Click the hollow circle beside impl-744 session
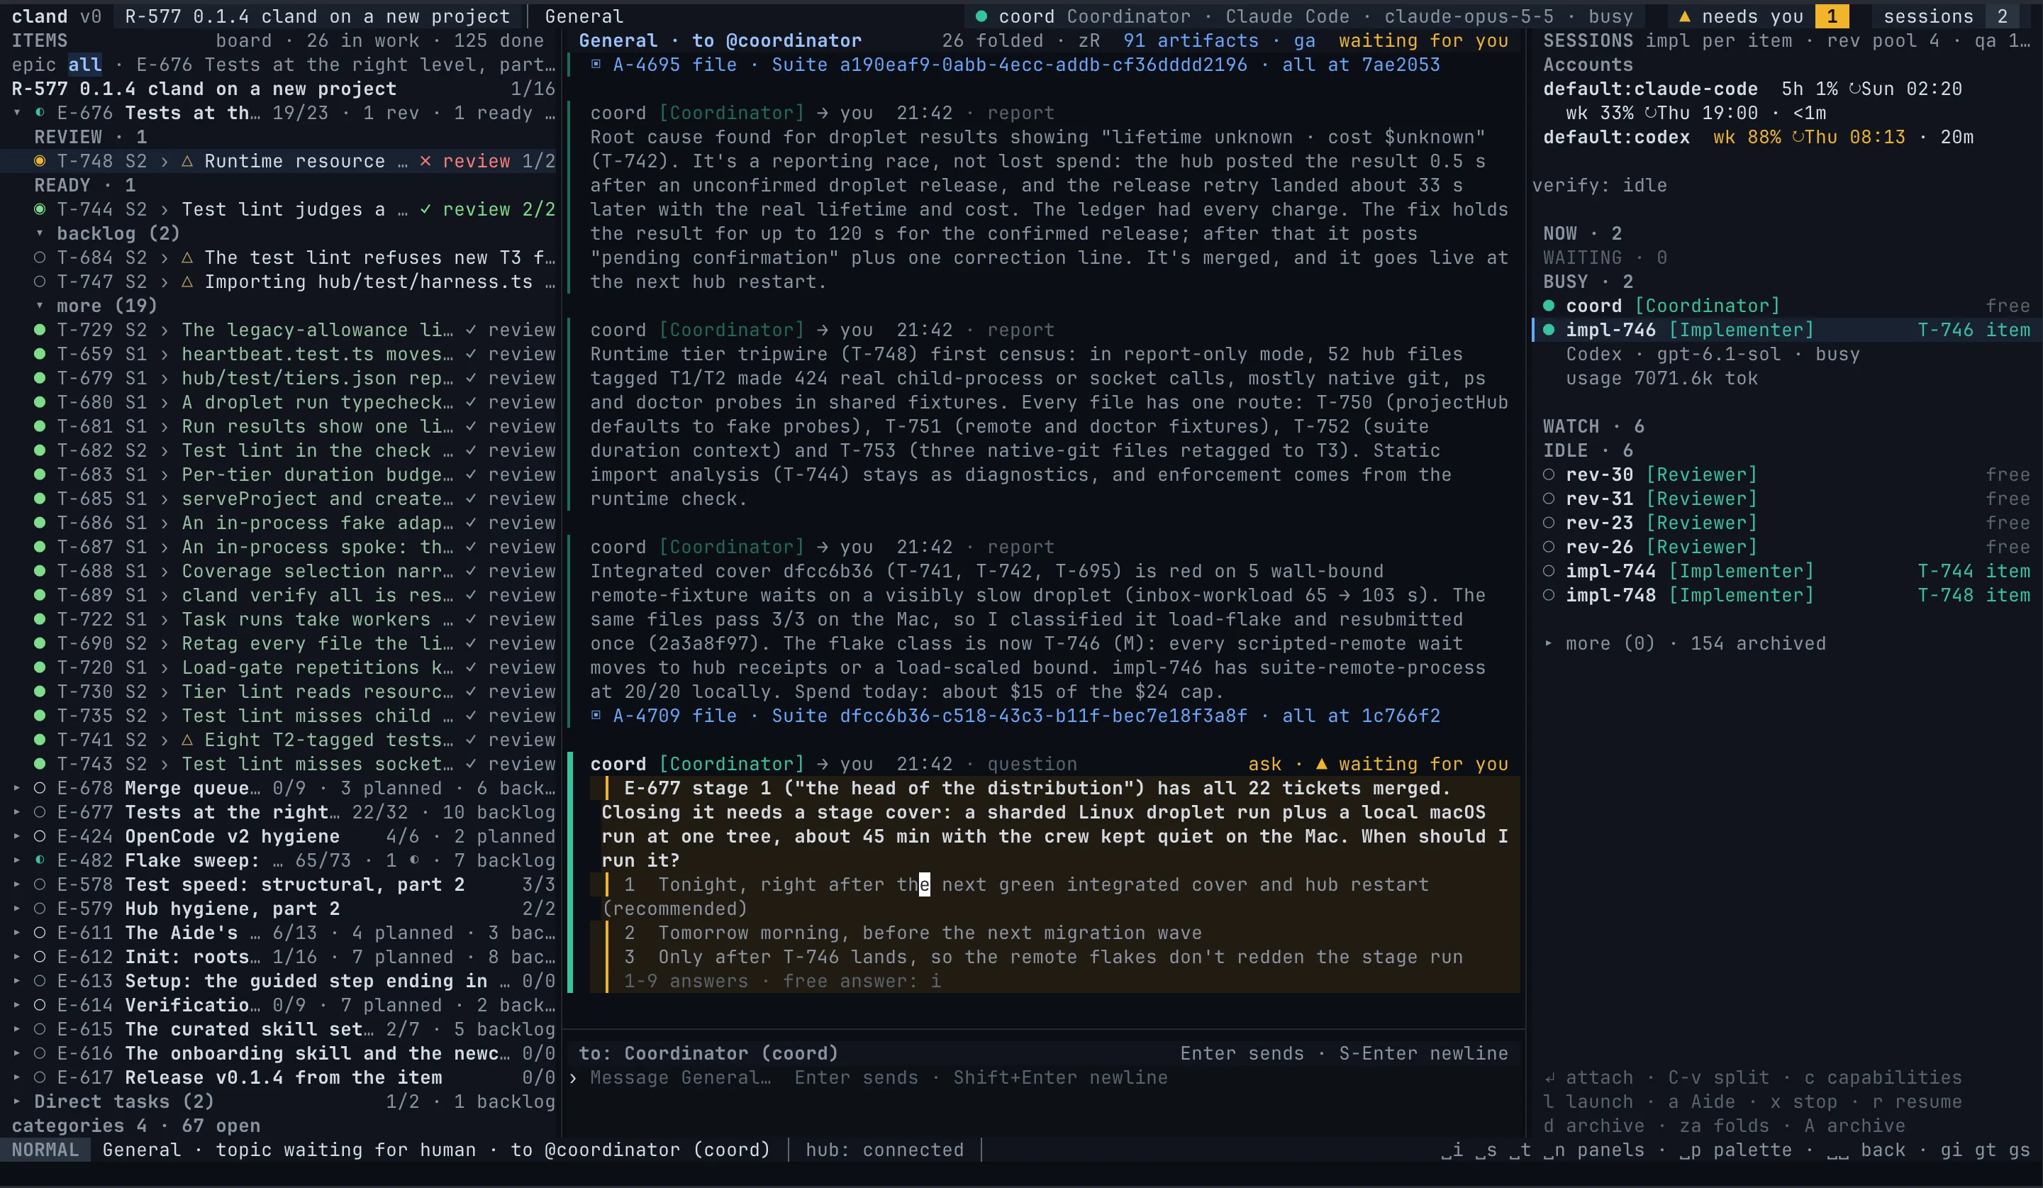 tap(1549, 571)
